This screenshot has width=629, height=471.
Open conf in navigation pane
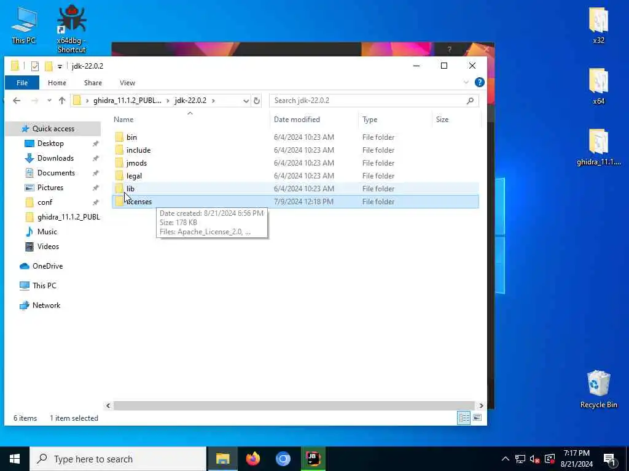[44, 202]
